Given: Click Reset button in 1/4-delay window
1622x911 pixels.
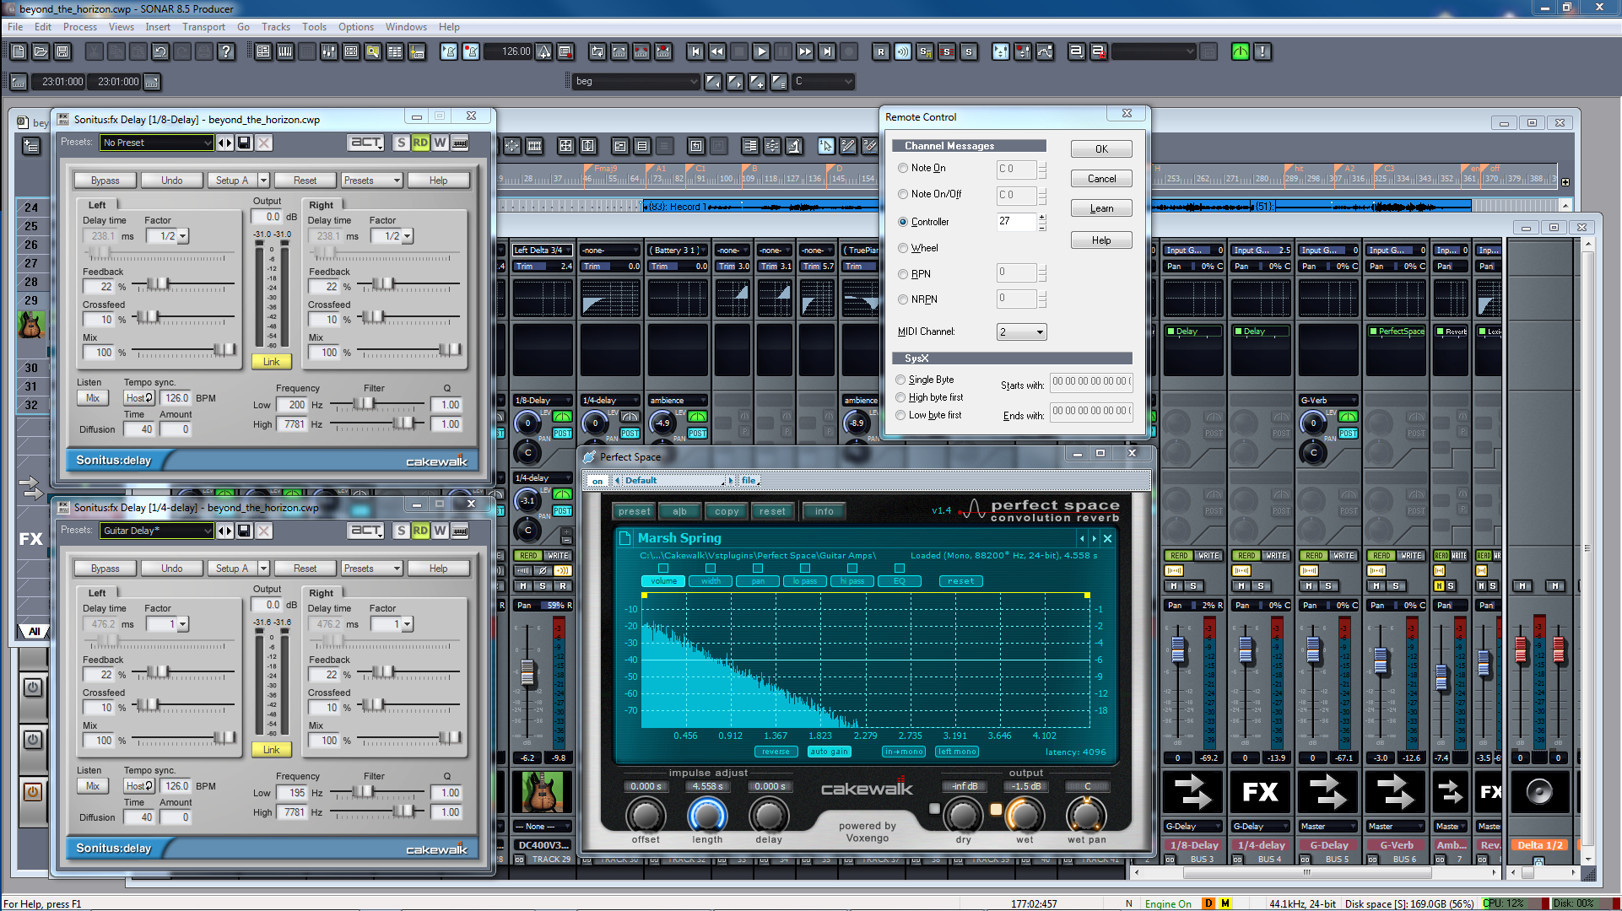Looking at the screenshot, I should (305, 569).
